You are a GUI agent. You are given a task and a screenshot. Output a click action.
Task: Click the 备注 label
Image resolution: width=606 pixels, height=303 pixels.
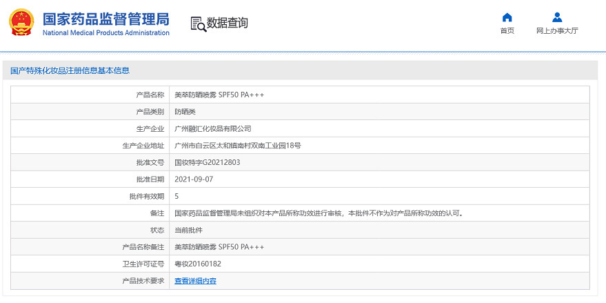pyautogui.click(x=157, y=213)
